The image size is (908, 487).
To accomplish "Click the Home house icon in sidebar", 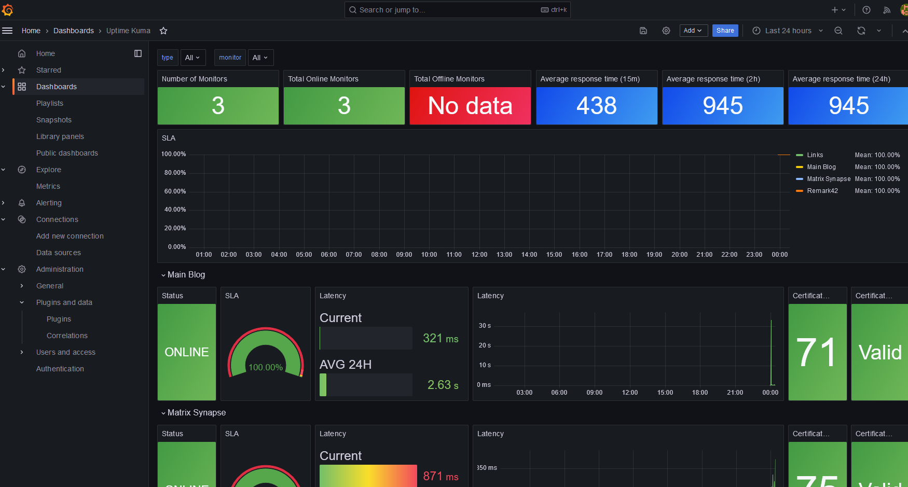I will (x=22, y=53).
